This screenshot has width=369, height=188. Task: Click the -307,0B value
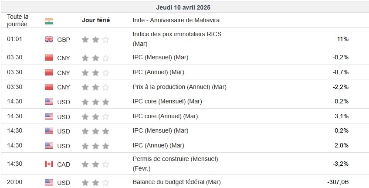coord(338,182)
